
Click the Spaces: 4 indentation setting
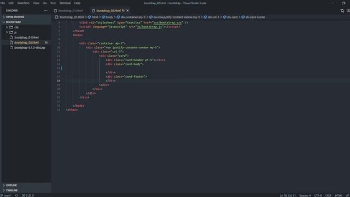pyautogui.click(x=305, y=195)
